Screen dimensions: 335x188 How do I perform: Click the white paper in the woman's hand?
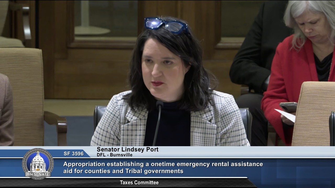(285, 115)
